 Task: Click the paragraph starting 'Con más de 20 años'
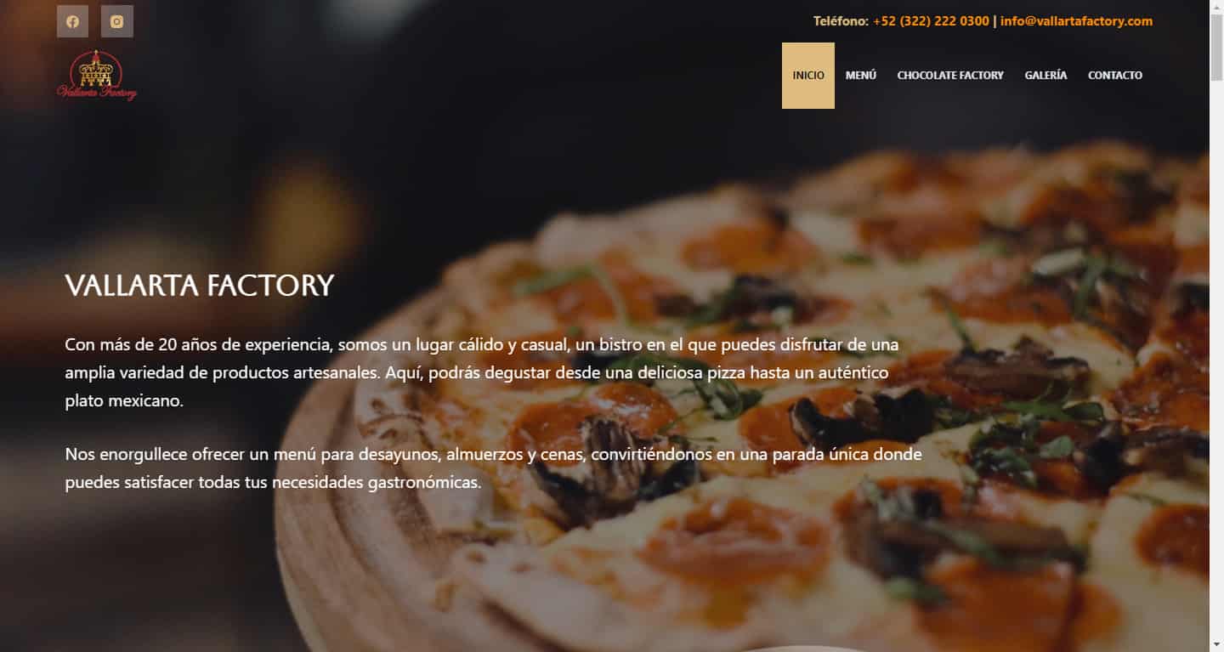pos(482,372)
